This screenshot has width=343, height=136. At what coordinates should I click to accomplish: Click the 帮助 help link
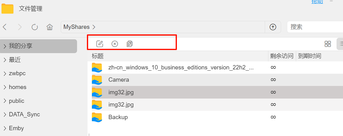[x=317, y=2]
